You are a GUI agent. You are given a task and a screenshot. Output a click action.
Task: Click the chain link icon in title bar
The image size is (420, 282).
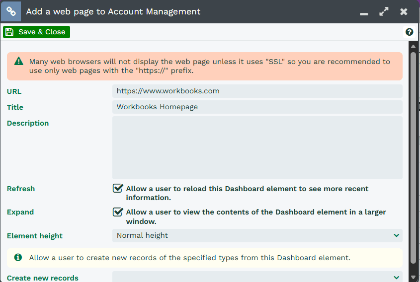tap(10, 11)
